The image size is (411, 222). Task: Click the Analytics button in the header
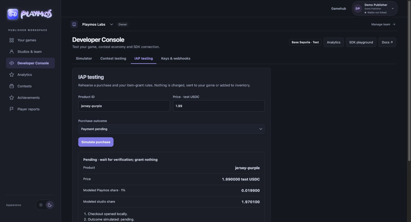(333, 42)
